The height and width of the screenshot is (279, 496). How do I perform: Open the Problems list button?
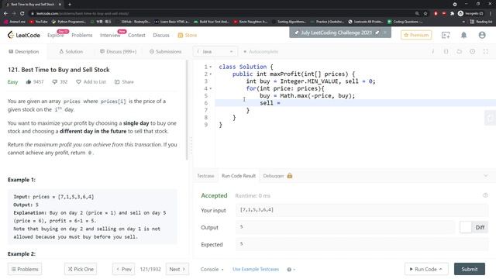[x=25, y=269]
